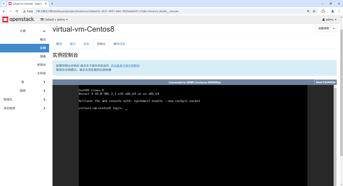Open 主机组 in the sidebar

click(x=41, y=73)
